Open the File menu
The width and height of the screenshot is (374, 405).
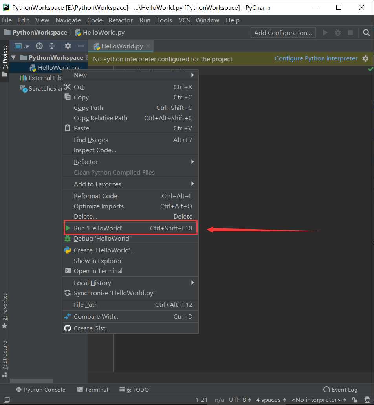click(x=7, y=20)
